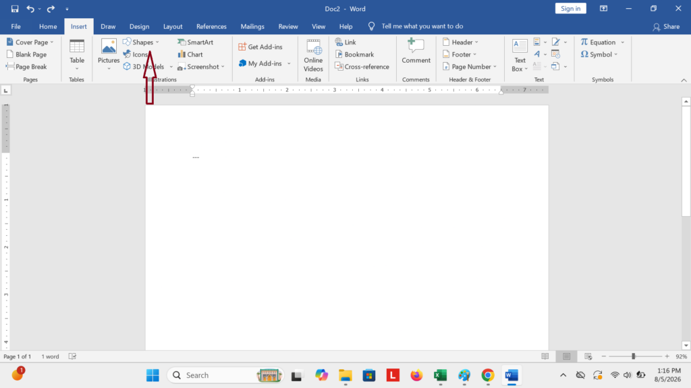Open the Shapes gallery

coord(140,42)
